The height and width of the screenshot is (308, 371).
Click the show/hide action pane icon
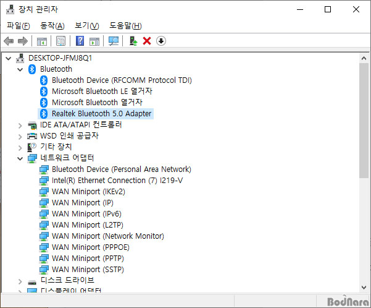(x=94, y=41)
